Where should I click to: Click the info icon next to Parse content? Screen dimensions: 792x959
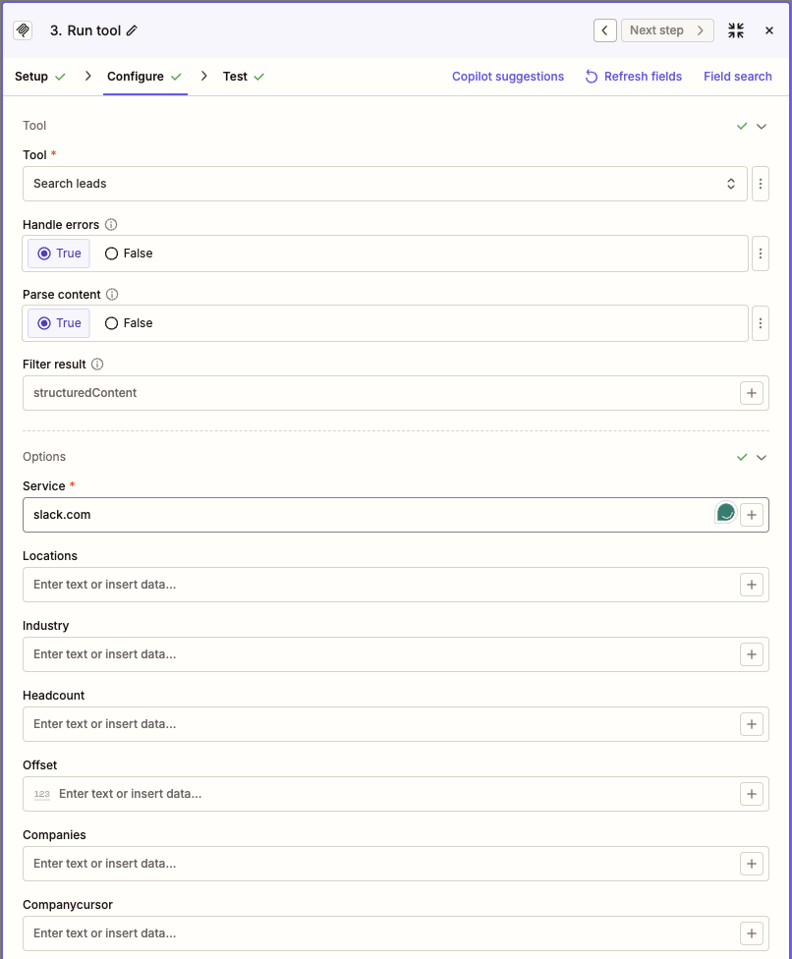112,294
